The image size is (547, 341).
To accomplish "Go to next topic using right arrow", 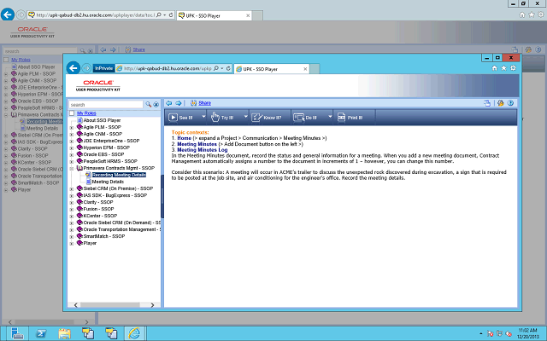I will tap(178, 102).
